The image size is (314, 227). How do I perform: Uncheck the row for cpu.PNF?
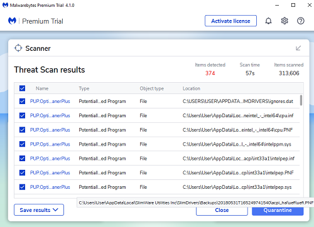click(22, 130)
